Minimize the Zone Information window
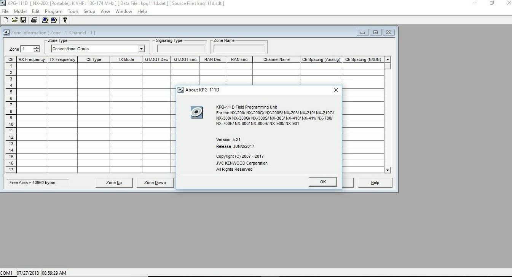Image resolution: width=512 pixels, height=277 pixels. point(362,33)
